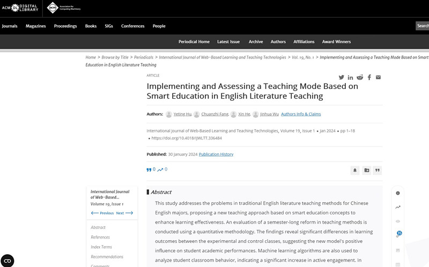Image resolution: width=429 pixels, height=267 pixels.
Task: Open references icon with 35 badge
Action: tap(398, 234)
